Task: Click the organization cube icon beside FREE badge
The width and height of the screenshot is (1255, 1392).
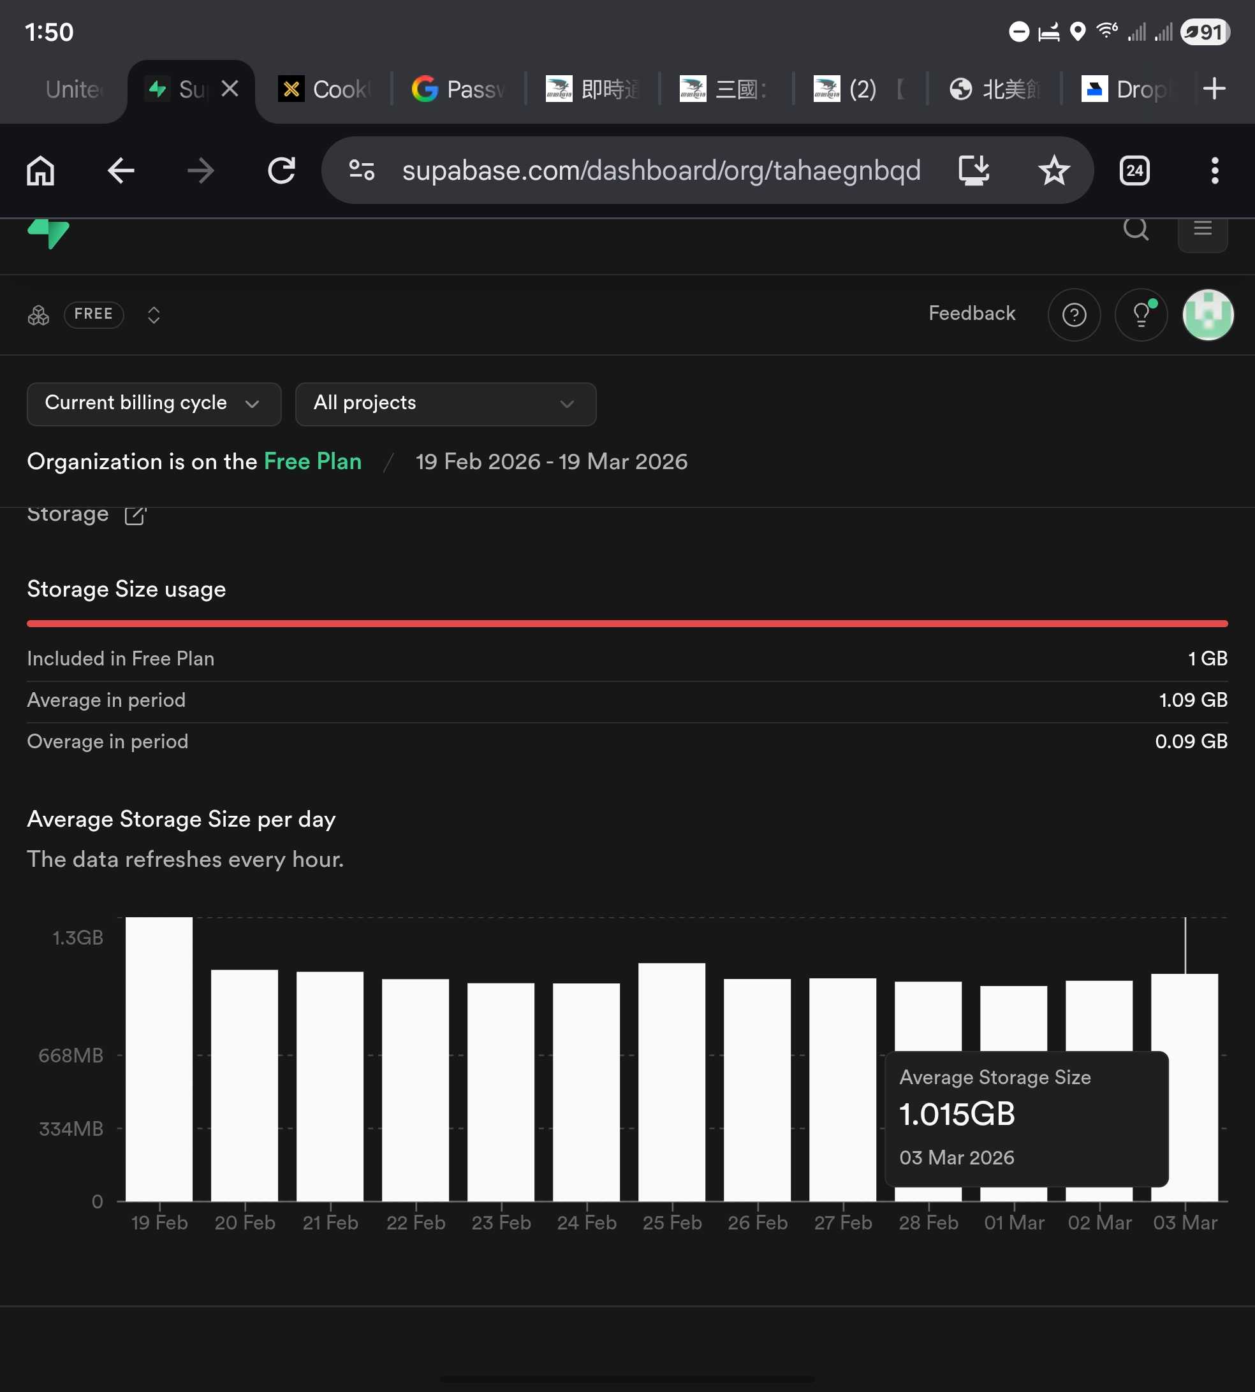Action: (38, 315)
